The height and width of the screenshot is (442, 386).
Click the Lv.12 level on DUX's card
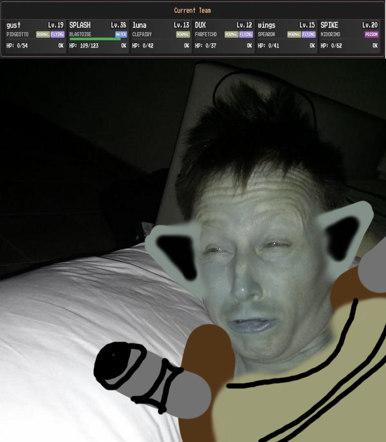[x=244, y=25]
